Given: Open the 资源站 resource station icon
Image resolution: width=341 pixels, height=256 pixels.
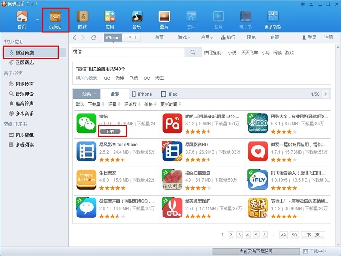Looking at the screenshot, I should coord(55,20).
